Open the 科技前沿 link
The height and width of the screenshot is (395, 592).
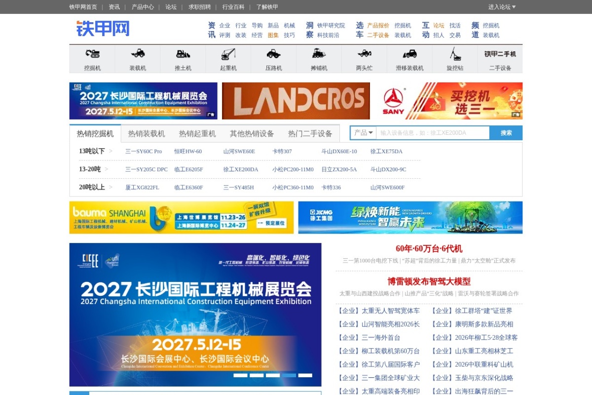click(328, 35)
